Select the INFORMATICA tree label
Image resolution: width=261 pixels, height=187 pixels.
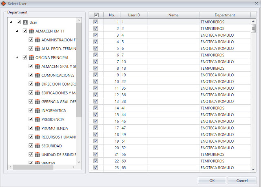coord(53,110)
